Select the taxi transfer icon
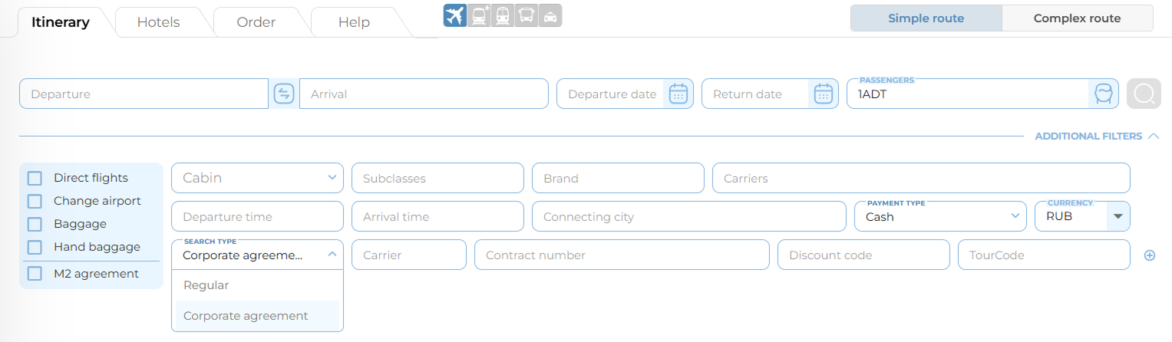This screenshot has width=1172, height=342. tap(550, 15)
